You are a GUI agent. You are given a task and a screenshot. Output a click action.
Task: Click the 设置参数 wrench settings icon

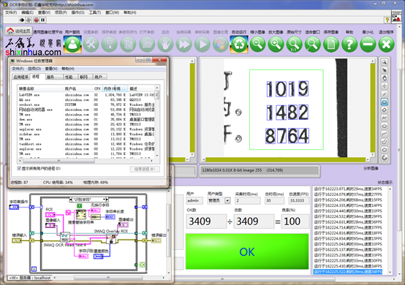tap(91, 45)
